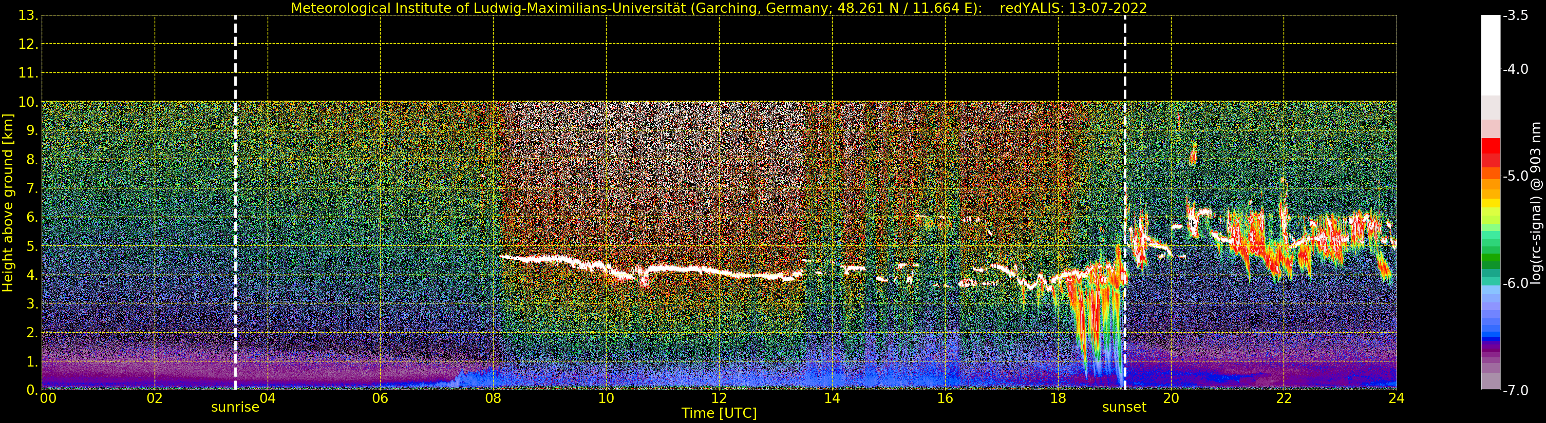The width and height of the screenshot is (1546, 423).
Task: Click the 'Time [UTC]' axis label
Action: click(x=719, y=413)
